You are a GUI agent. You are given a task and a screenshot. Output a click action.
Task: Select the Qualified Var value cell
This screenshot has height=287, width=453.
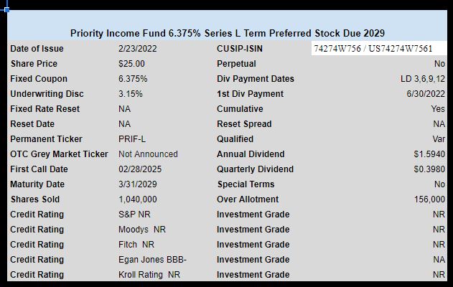pos(439,139)
